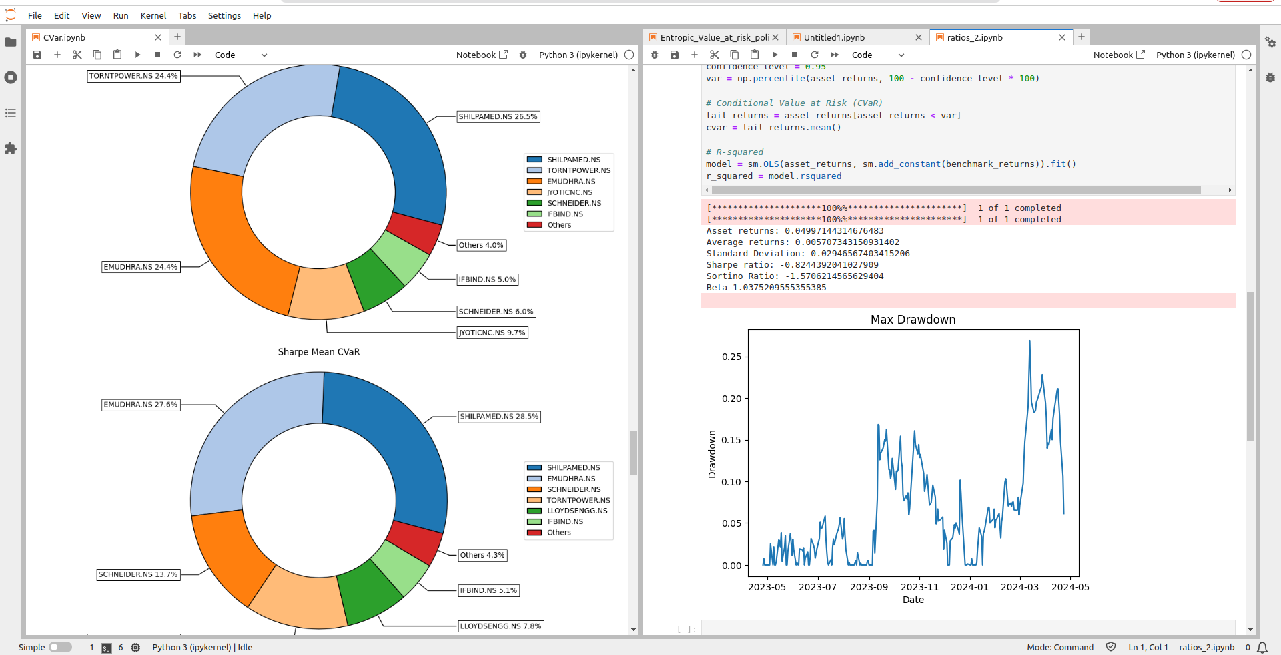Cut the selected cell in ratios_2.ipynb
Screen dimensions: 1281x655
(x=715, y=55)
